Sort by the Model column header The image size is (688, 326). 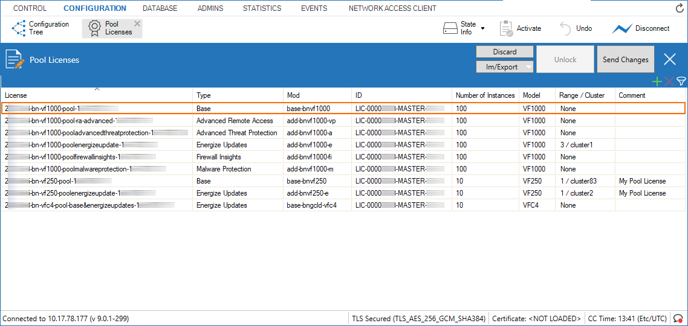click(537, 95)
